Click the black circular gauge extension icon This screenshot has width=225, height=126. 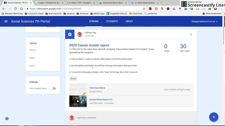168,9
